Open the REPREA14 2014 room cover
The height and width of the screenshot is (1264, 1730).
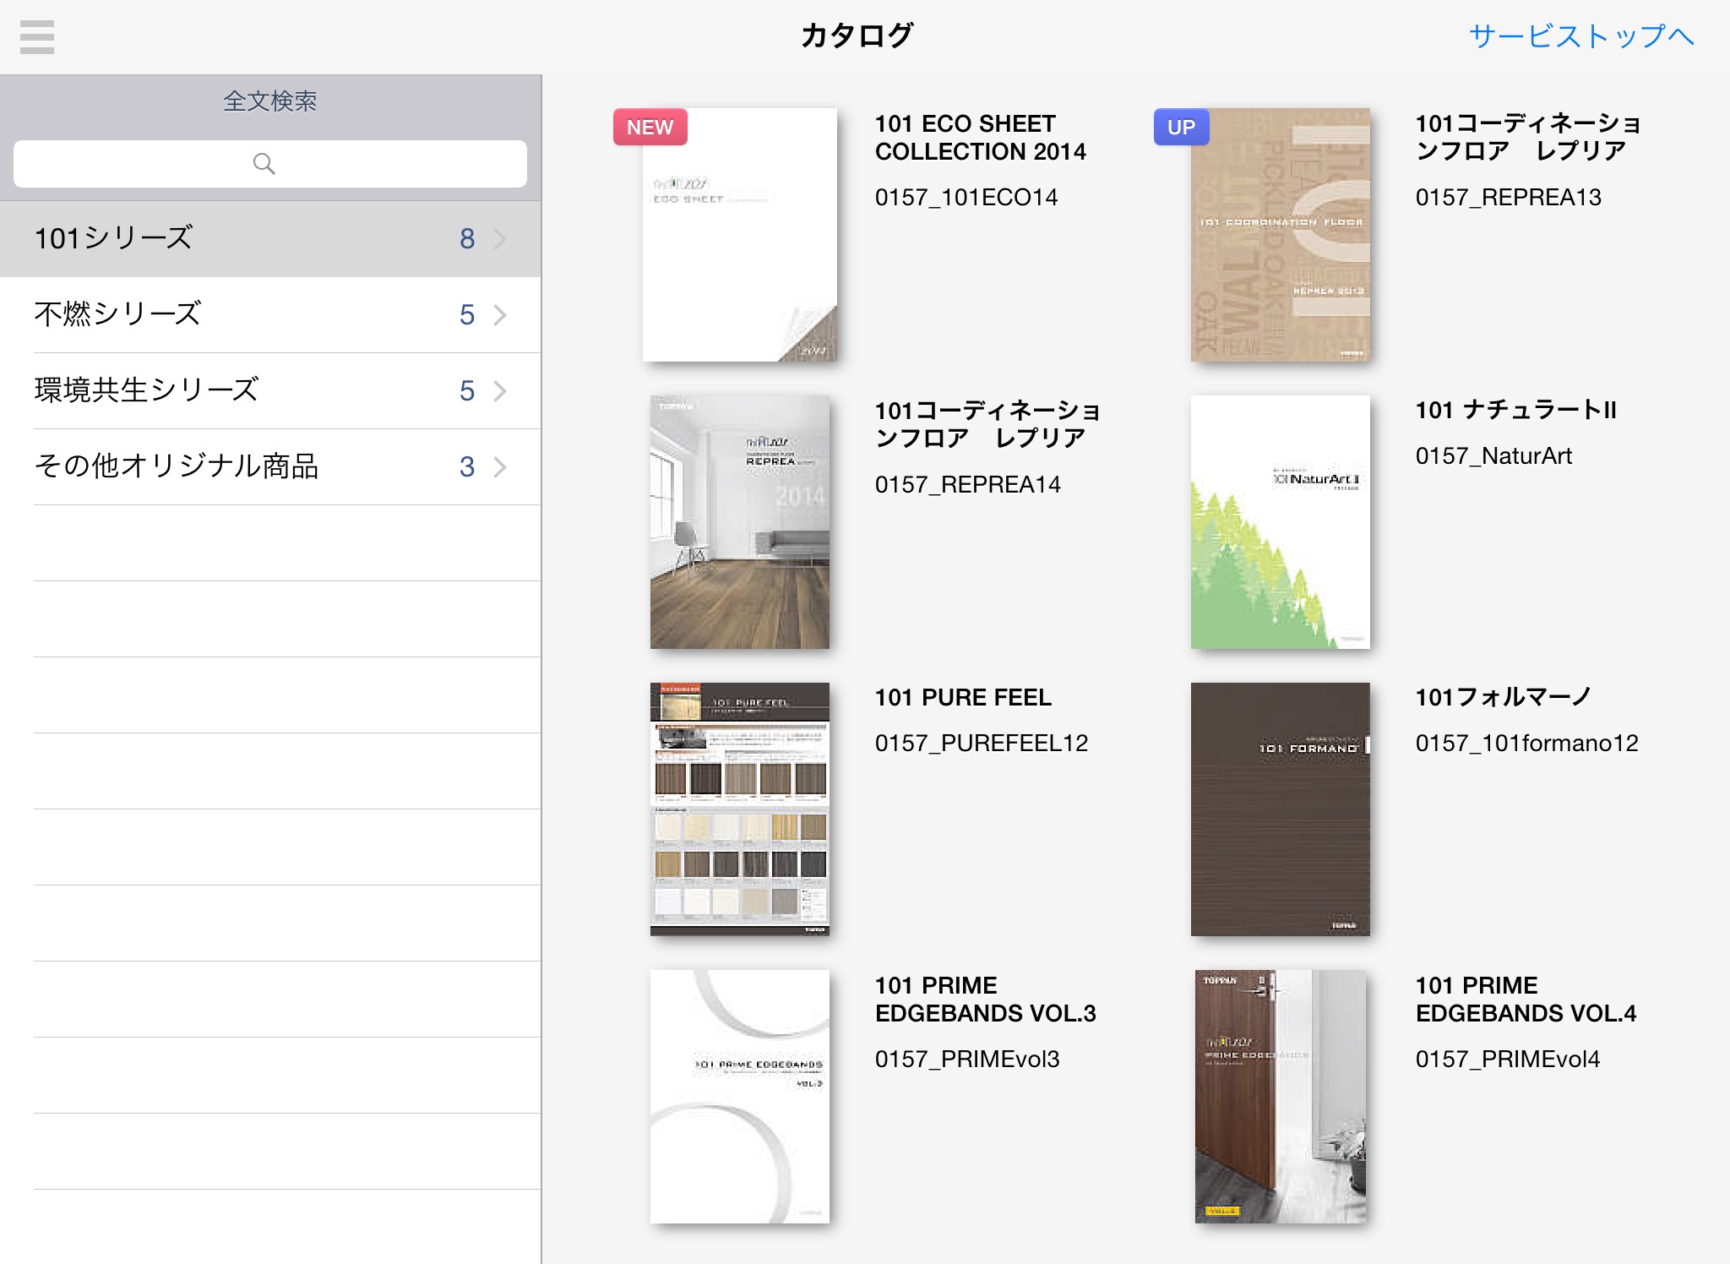[740, 522]
